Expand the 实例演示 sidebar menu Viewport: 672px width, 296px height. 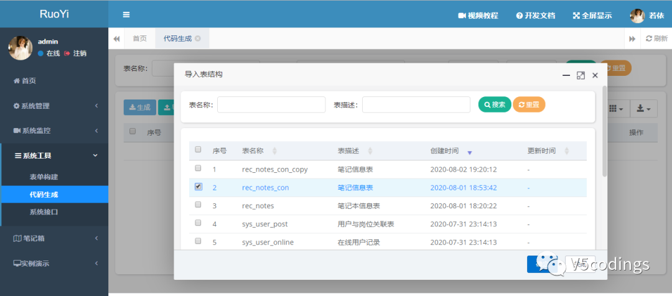[x=54, y=264]
